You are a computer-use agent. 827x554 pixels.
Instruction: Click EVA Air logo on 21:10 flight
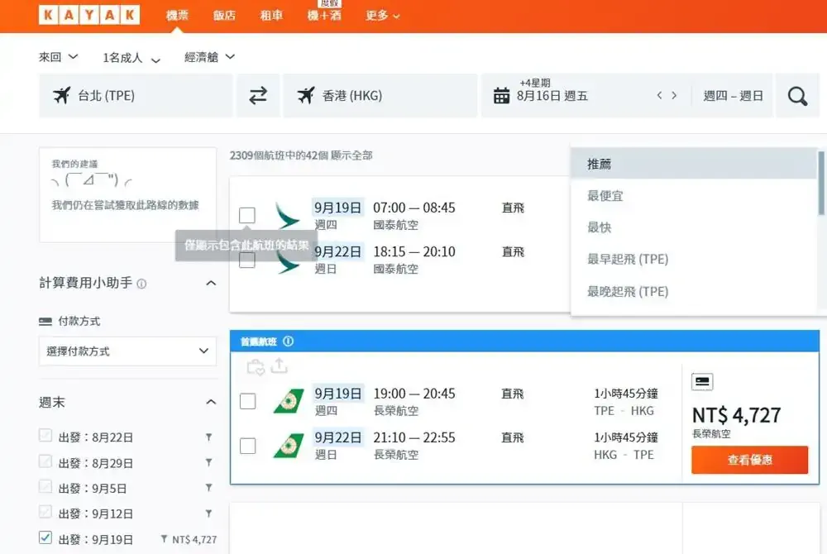[x=289, y=446]
